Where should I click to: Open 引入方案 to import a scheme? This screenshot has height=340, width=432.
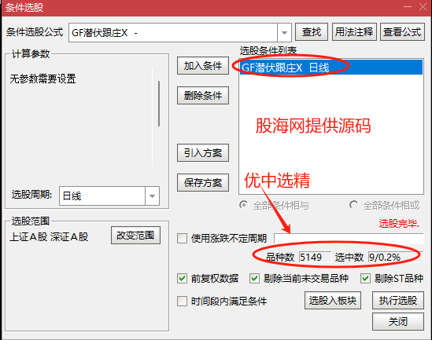(203, 152)
